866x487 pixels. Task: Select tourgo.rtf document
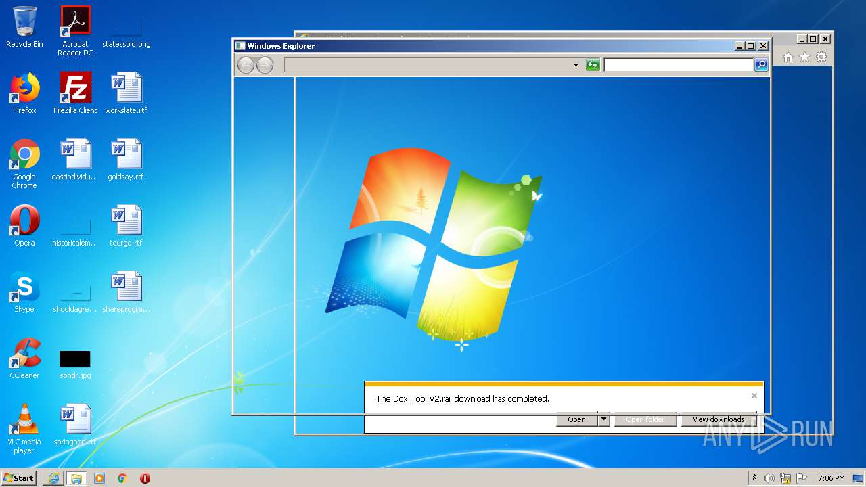tap(126, 226)
